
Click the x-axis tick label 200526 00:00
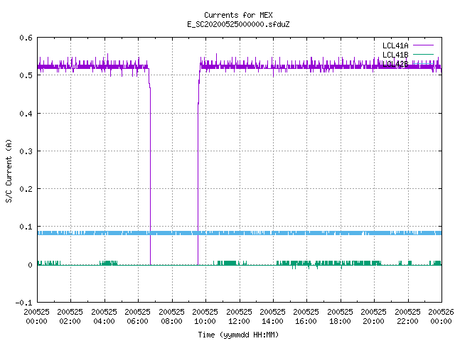coord(441,316)
